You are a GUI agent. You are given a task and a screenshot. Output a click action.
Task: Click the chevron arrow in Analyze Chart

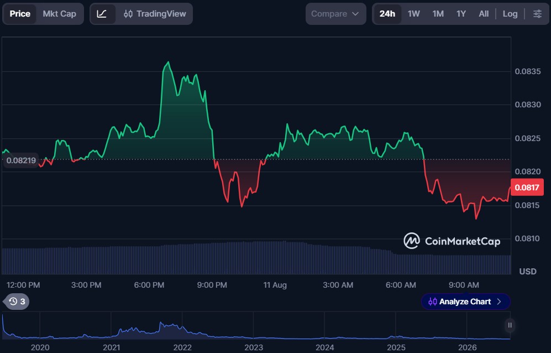(x=499, y=302)
